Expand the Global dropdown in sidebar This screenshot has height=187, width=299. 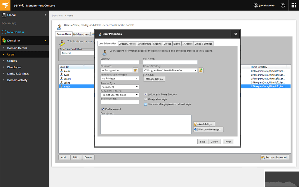[x=45, y=15]
